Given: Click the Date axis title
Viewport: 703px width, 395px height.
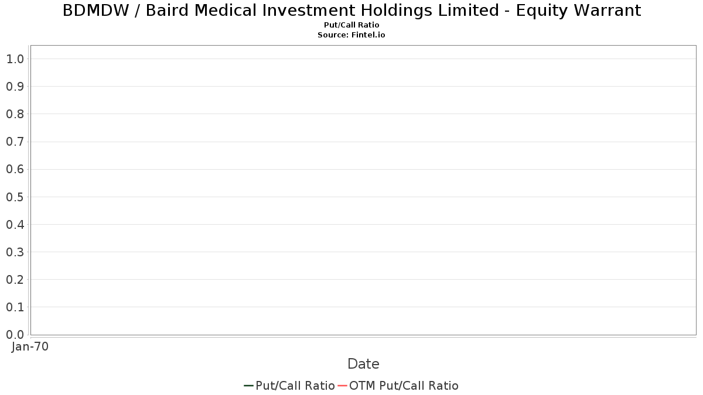Looking at the screenshot, I should click(x=363, y=364).
